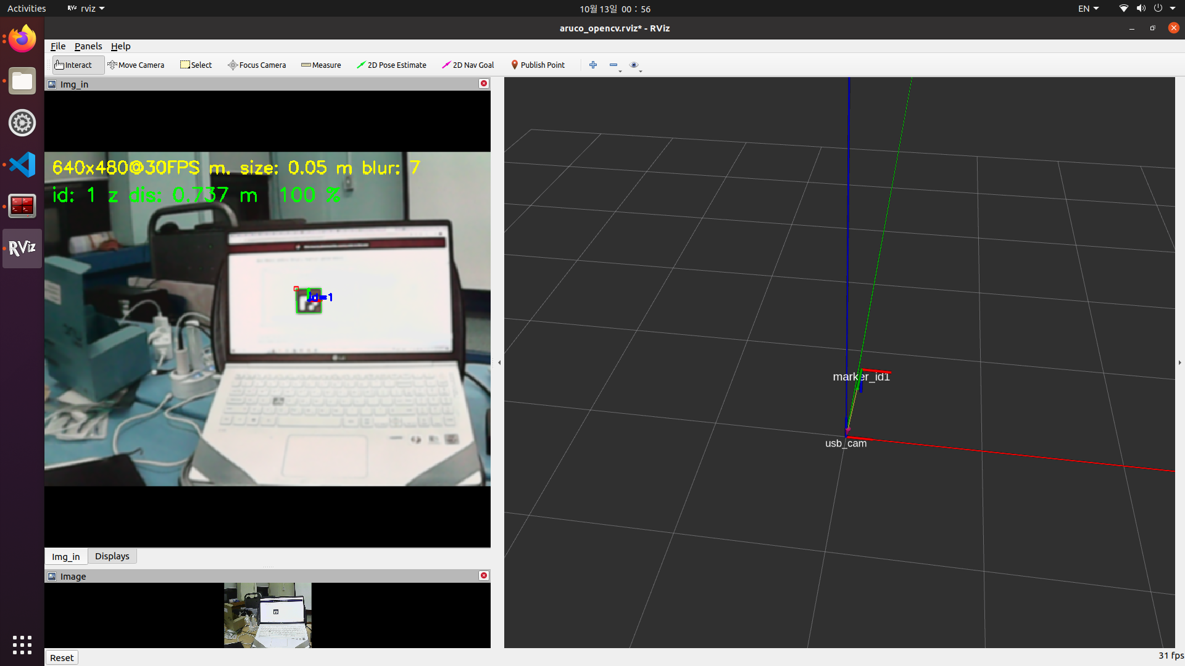Open the remove-tool minus dropdown
Screen dimensions: 1185x666
[615, 65]
